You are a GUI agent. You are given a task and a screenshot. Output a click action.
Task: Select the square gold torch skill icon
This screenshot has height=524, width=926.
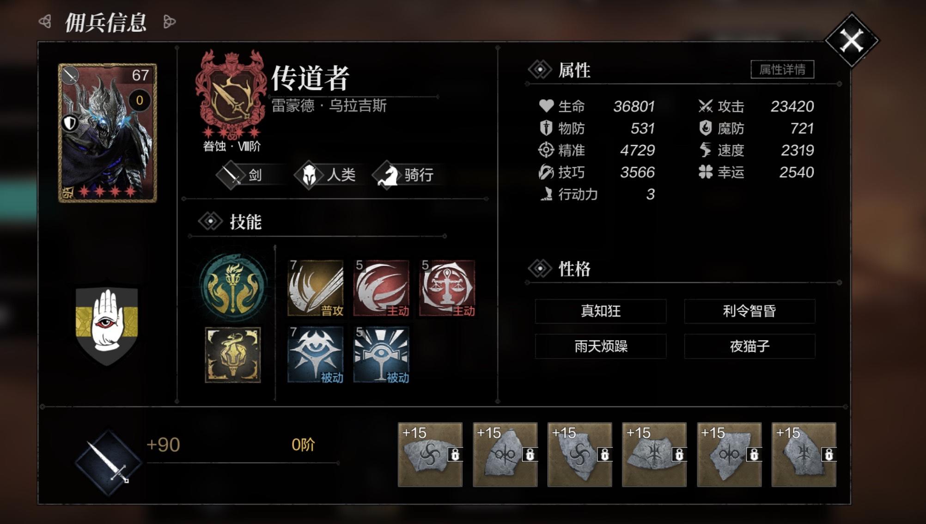tap(233, 354)
